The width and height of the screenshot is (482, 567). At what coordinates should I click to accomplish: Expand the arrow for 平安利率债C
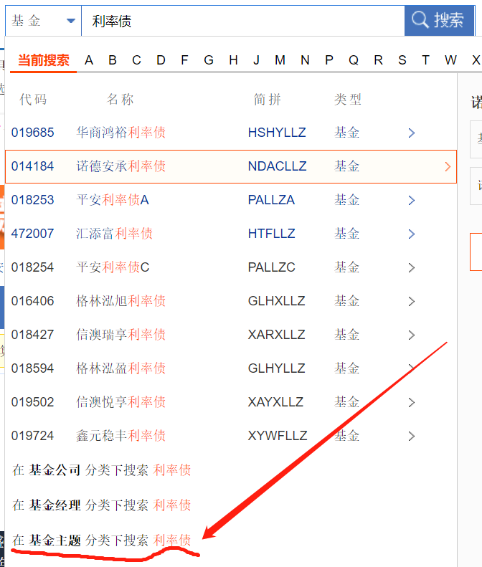(412, 267)
